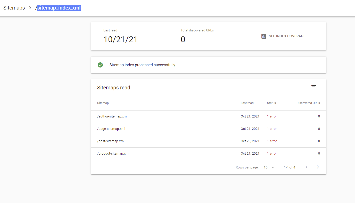Image resolution: width=355 pixels, height=203 pixels.
Task: Go to next page of sitemaps
Action: (318, 167)
